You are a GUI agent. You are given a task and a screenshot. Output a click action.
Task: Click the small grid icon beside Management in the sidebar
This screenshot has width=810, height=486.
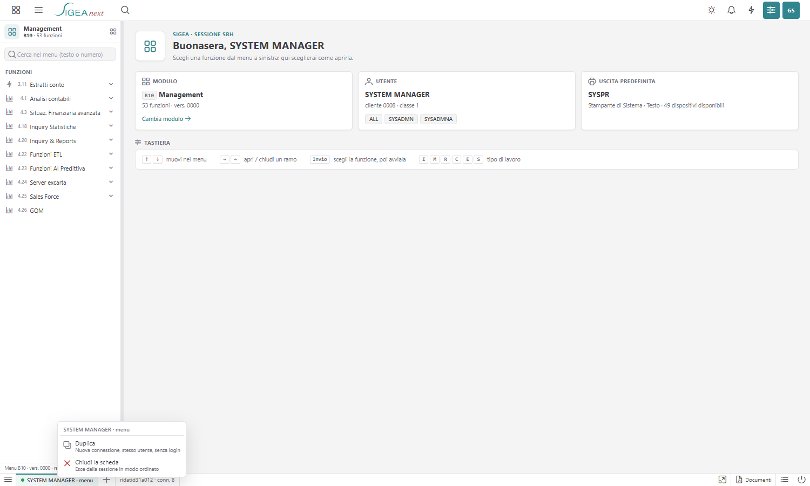pos(113,32)
